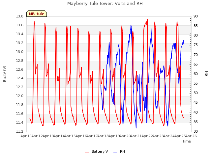Toggle the RH legend entry
The image size is (211, 158).
pos(119,151)
